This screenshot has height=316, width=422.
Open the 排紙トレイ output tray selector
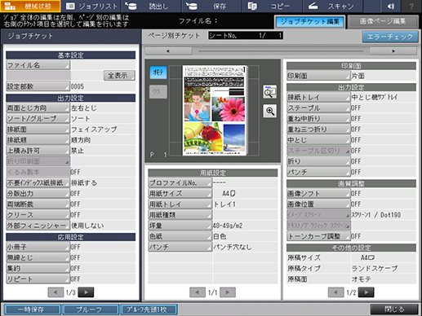[318, 97]
